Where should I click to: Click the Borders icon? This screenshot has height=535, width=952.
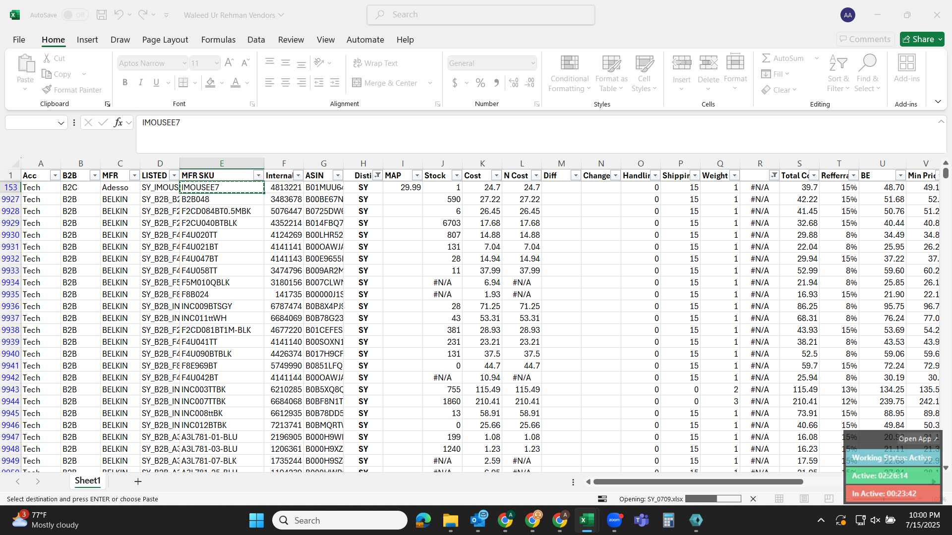[183, 83]
